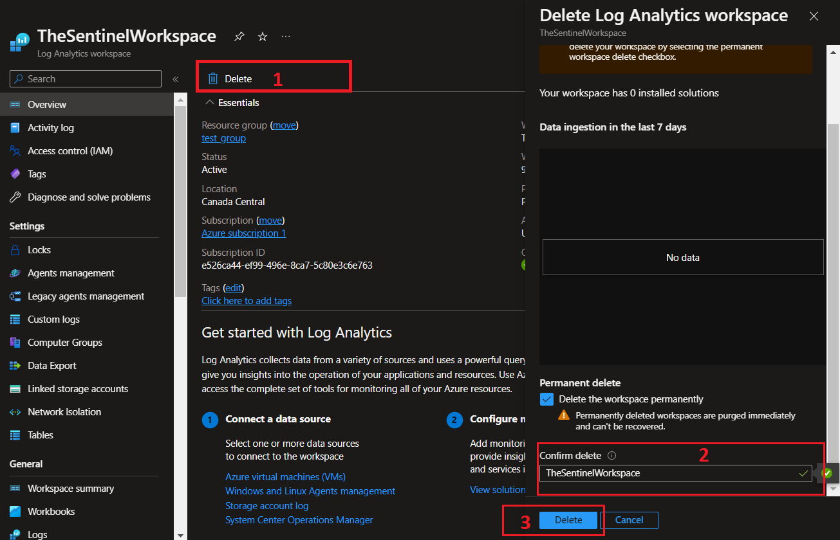Click the Active status text
Image resolution: width=840 pixels, height=540 pixels.
[x=214, y=170]
